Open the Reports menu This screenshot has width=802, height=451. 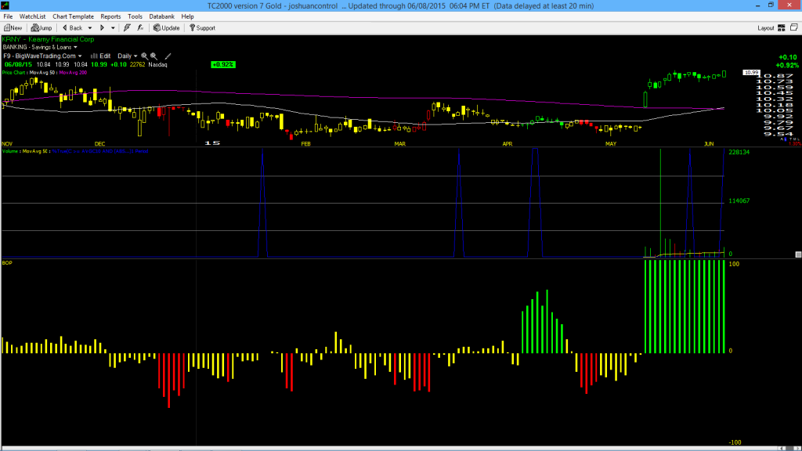point(110,16)
